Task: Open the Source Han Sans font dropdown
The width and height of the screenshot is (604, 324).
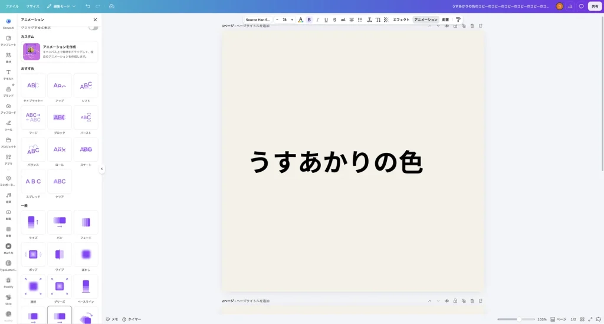Action: pyautogui.click(x=258, y=19)
